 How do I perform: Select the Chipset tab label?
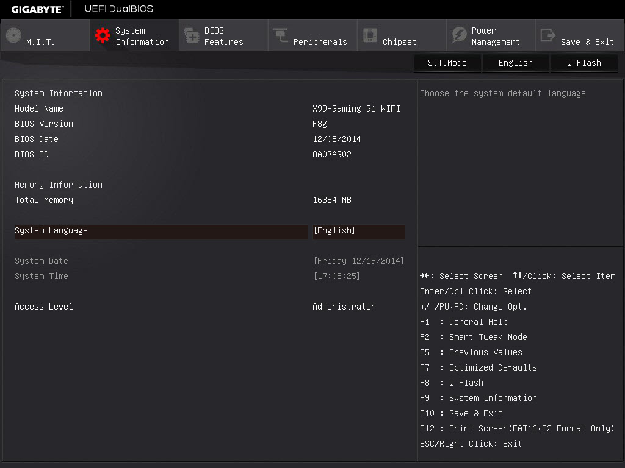tap(399, 42)
